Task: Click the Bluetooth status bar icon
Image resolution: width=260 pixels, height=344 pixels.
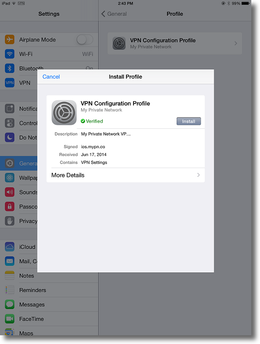Action: pyautogui.click(x=228, y=3)
